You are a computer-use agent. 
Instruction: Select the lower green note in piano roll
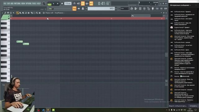(26, 44)
